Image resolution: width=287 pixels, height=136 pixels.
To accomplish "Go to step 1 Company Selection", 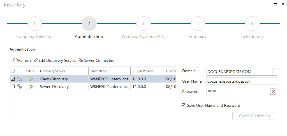I will pyautogui.click(x=34, y=24).
